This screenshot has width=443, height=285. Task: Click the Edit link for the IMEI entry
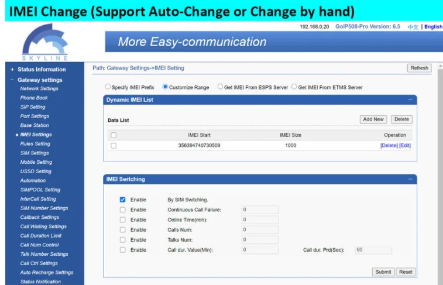point(405,146)
